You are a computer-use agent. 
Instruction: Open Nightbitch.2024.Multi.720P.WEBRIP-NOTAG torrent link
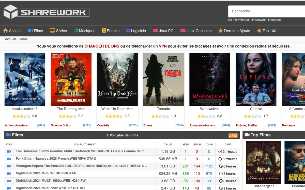[x=50, y=188]
